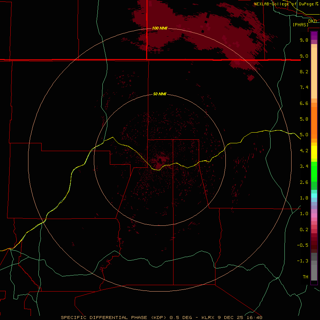This screenshot has height=320, width=320.
Task: Click the 9.8 value on the color scale
Action: tap(304, 40)
